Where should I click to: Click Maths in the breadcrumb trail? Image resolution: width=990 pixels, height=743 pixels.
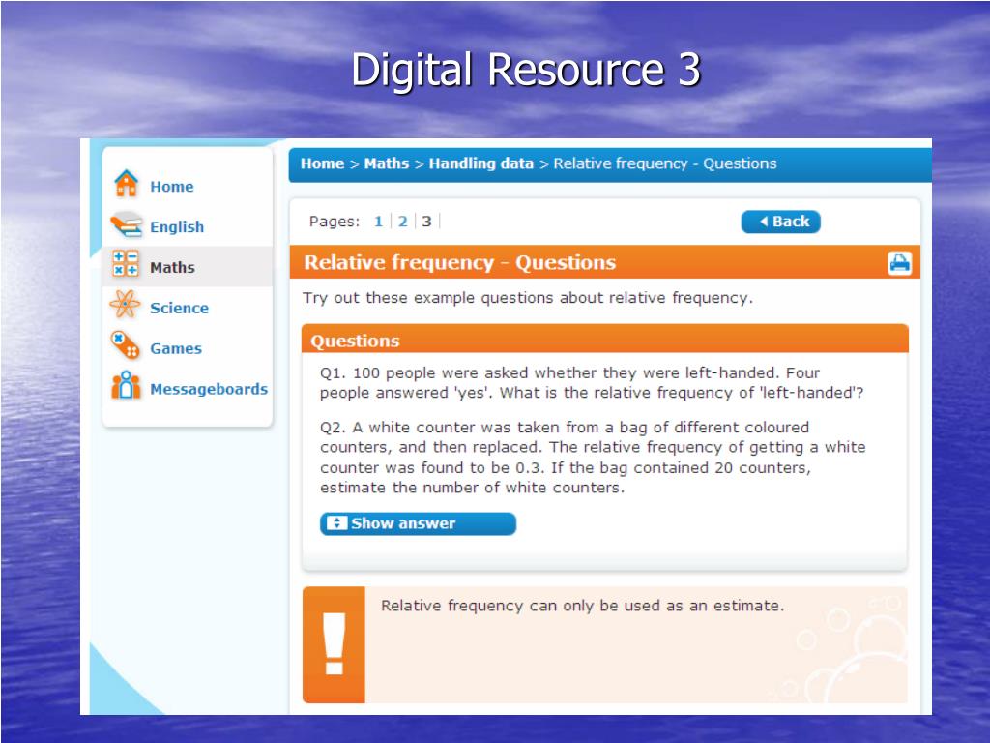(x=387, y=163)
